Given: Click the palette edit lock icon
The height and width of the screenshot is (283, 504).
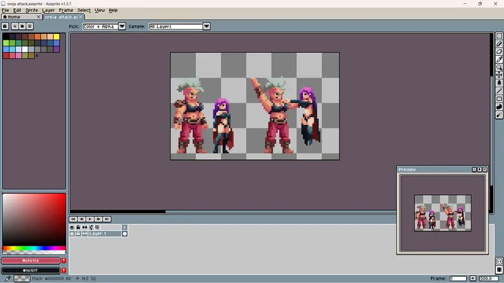Looking at the screenshot, I should (x=5, y=26).
